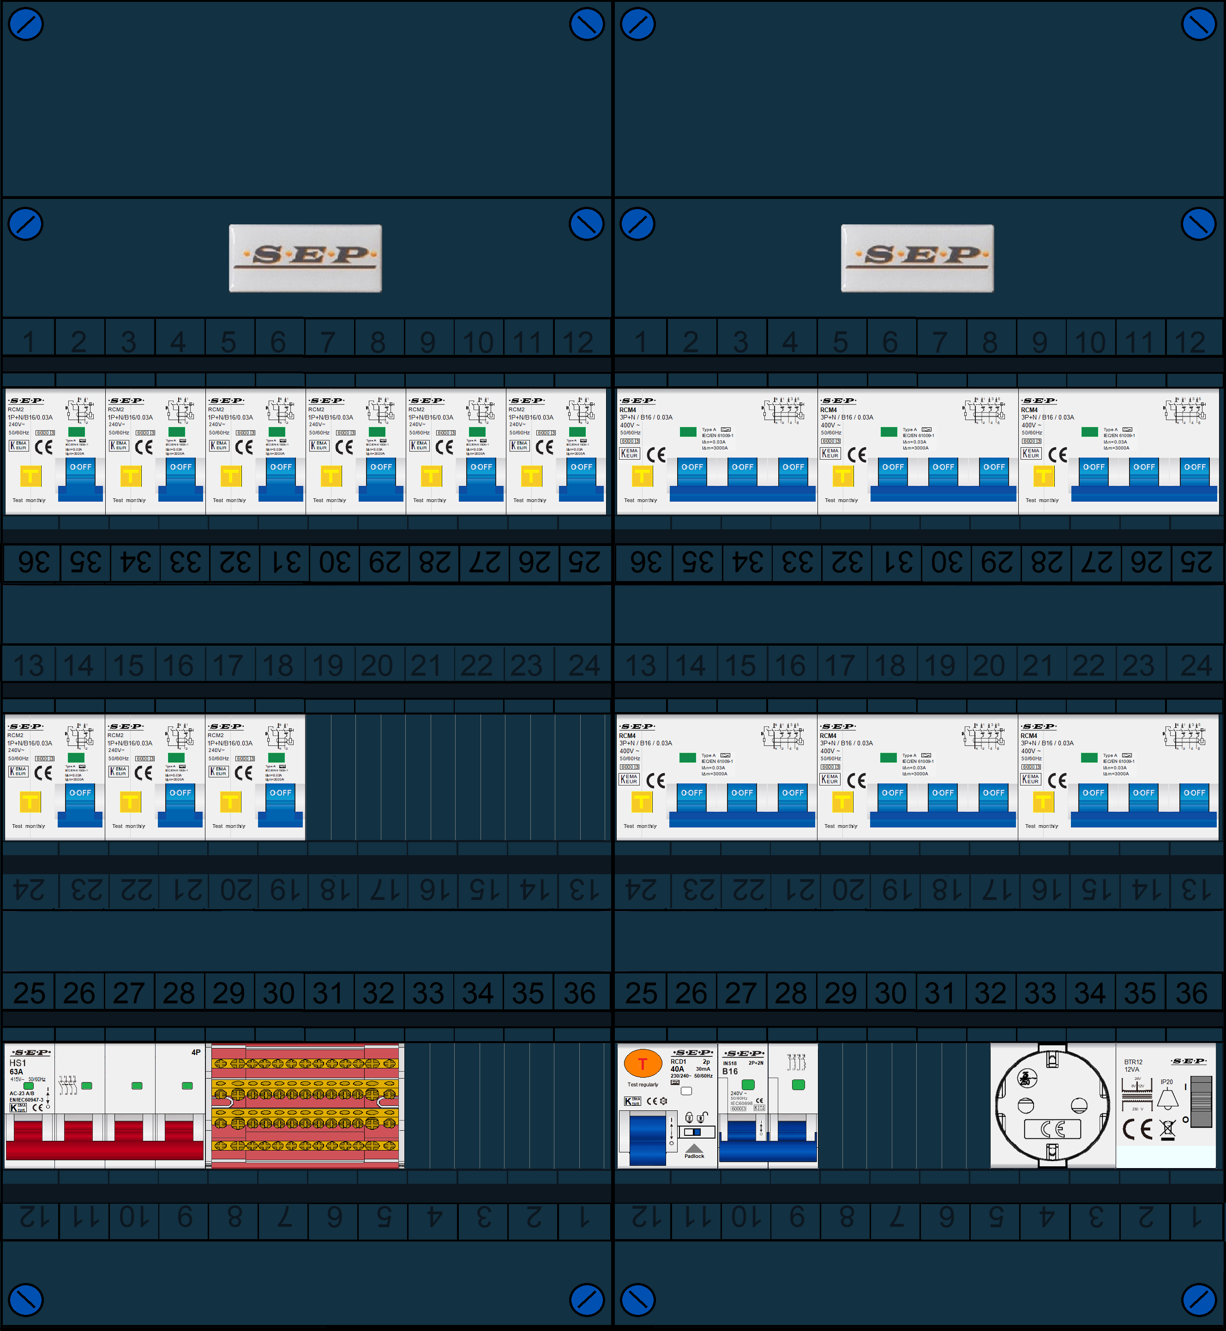Viewport: 1226px width, 1331px height.
Task: Push yellow T on first RCM2, left panel top row
Action: (x=30, y=475)
